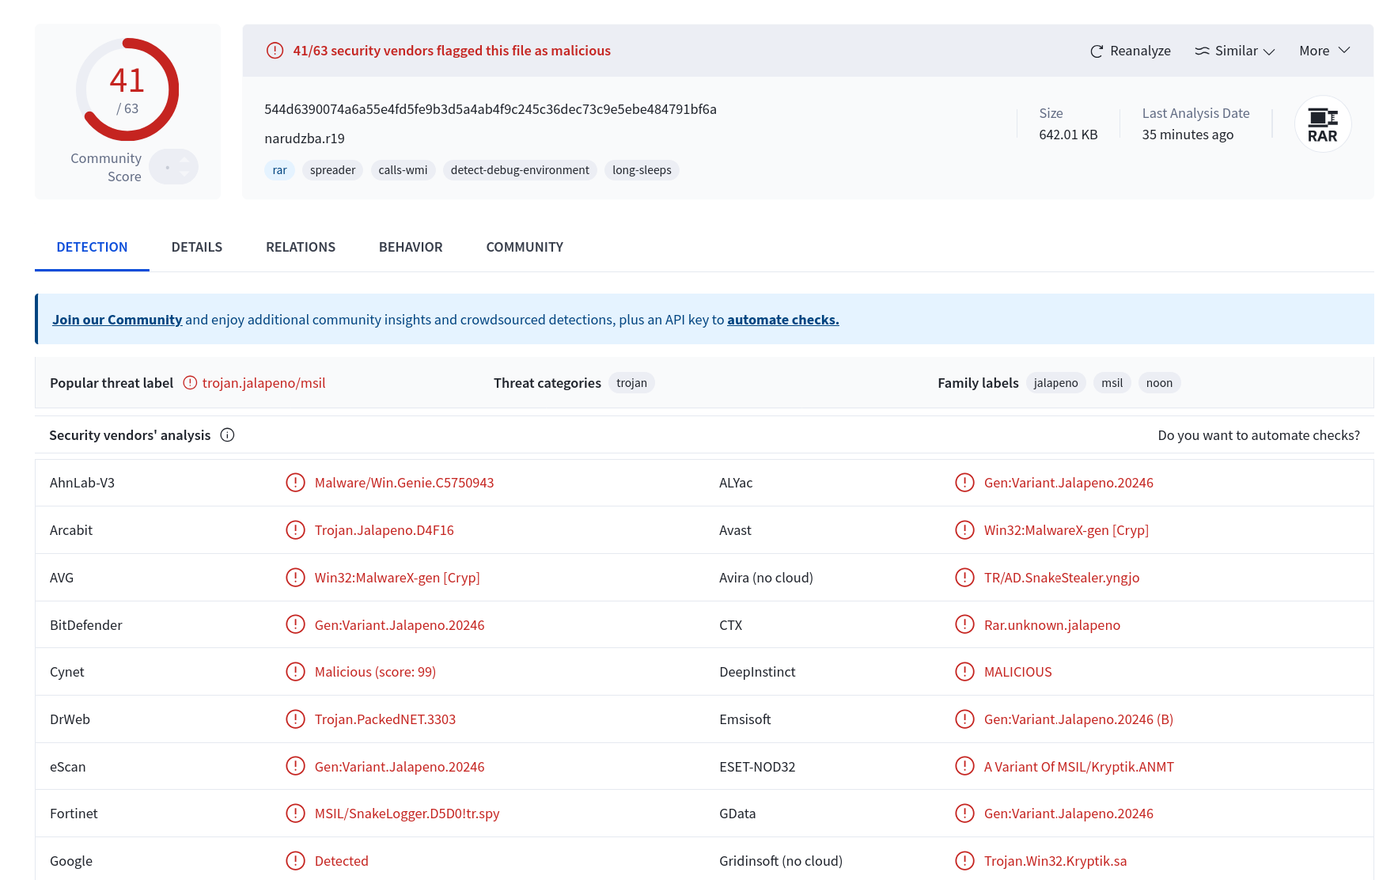The width and height of the screenshot is (1398, 880).
Task: Click the Google detection alert icon
Action: pyautogui.click(x=295, y=861)
